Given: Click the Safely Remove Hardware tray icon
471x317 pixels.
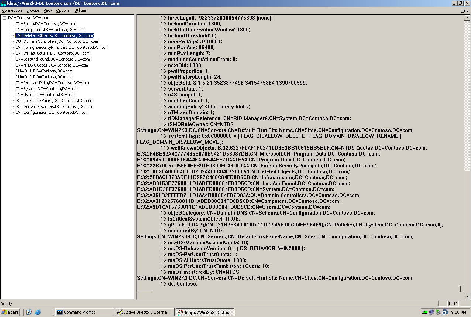Looking at the screenshot, I should point(438,311).
